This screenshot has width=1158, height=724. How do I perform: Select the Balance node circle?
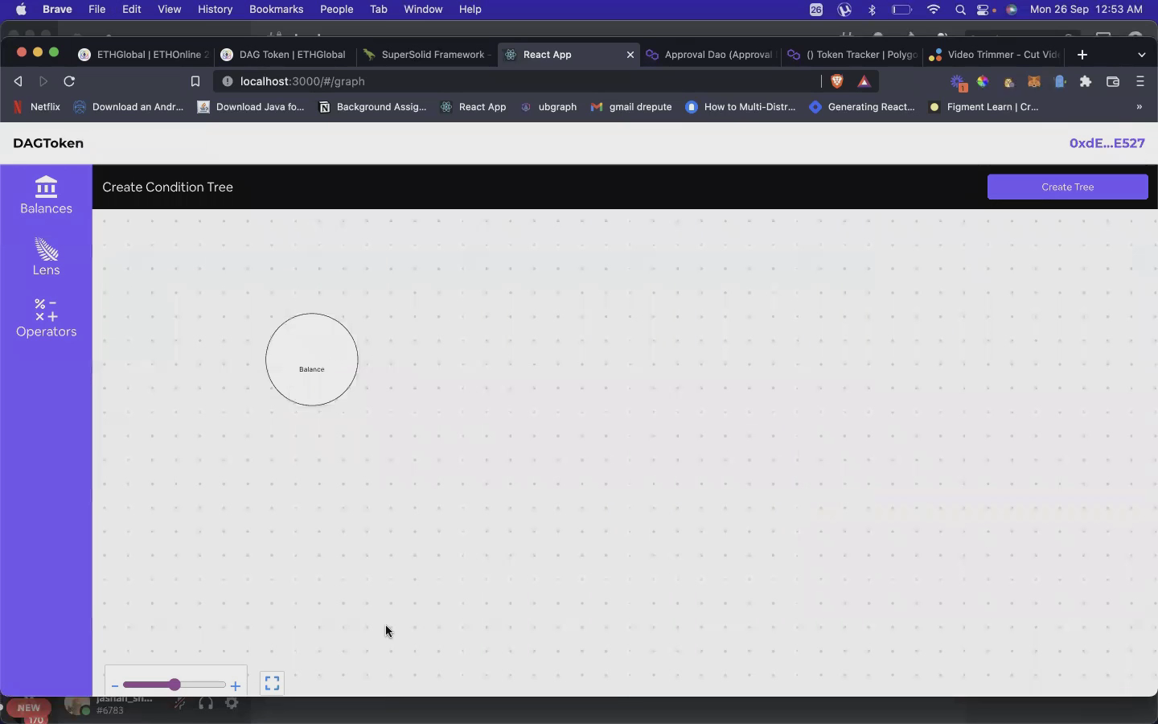(x=312, y=360)
